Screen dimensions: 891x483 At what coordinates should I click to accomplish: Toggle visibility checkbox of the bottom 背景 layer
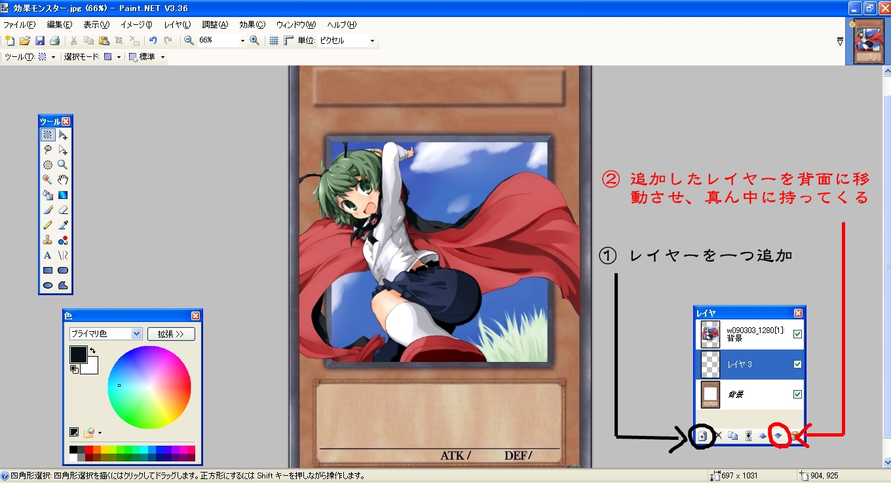pyautogui.click(x=797, y=394)
